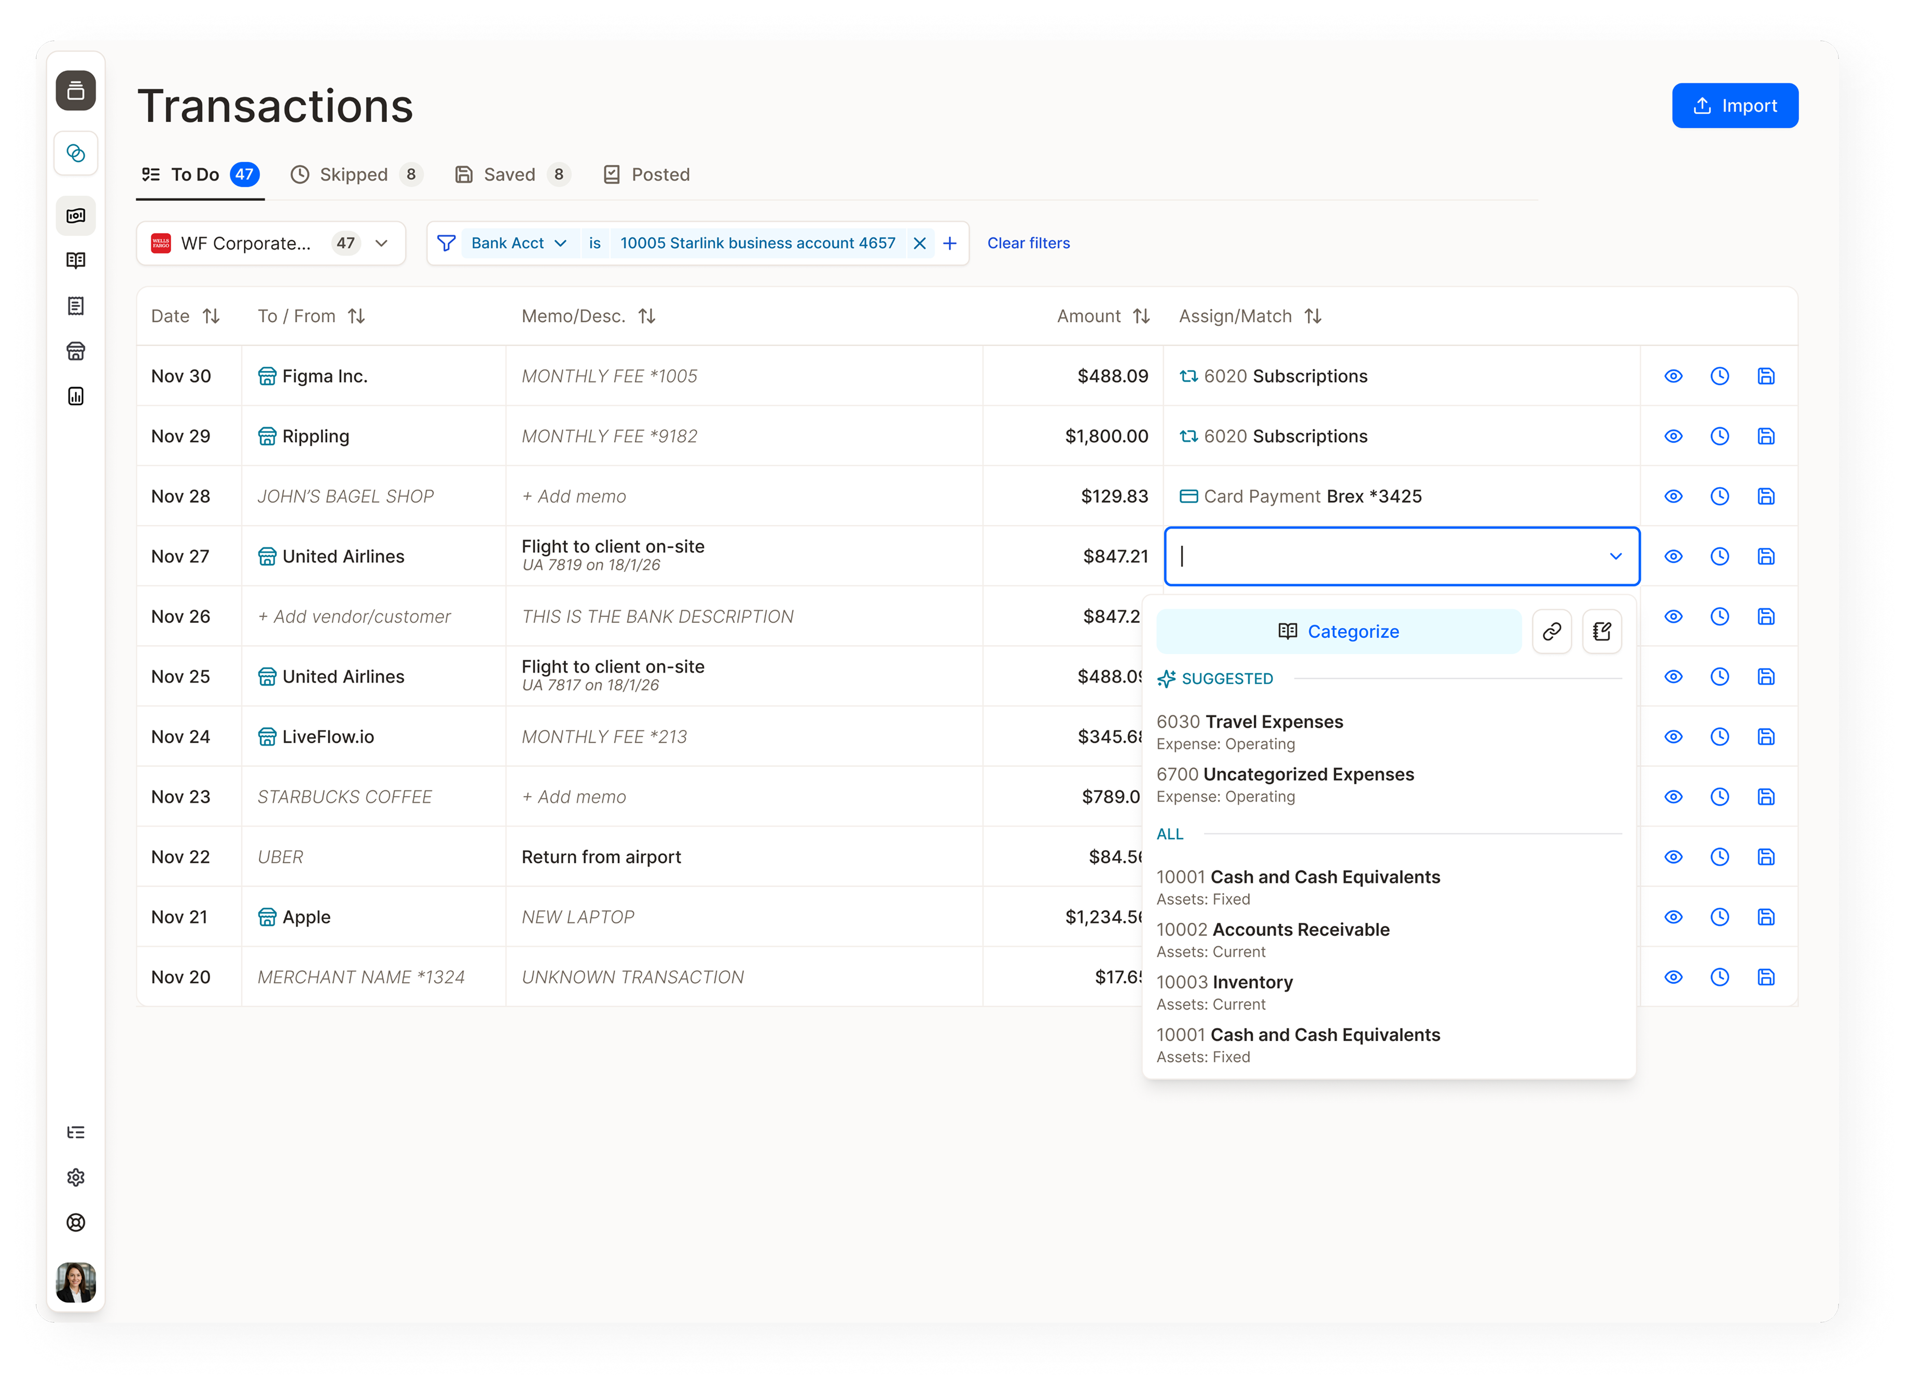The height and width of the screenshot is (1388, 1909).
Task: Click the plus icon to add a filter
Action: tap(949, 243)
